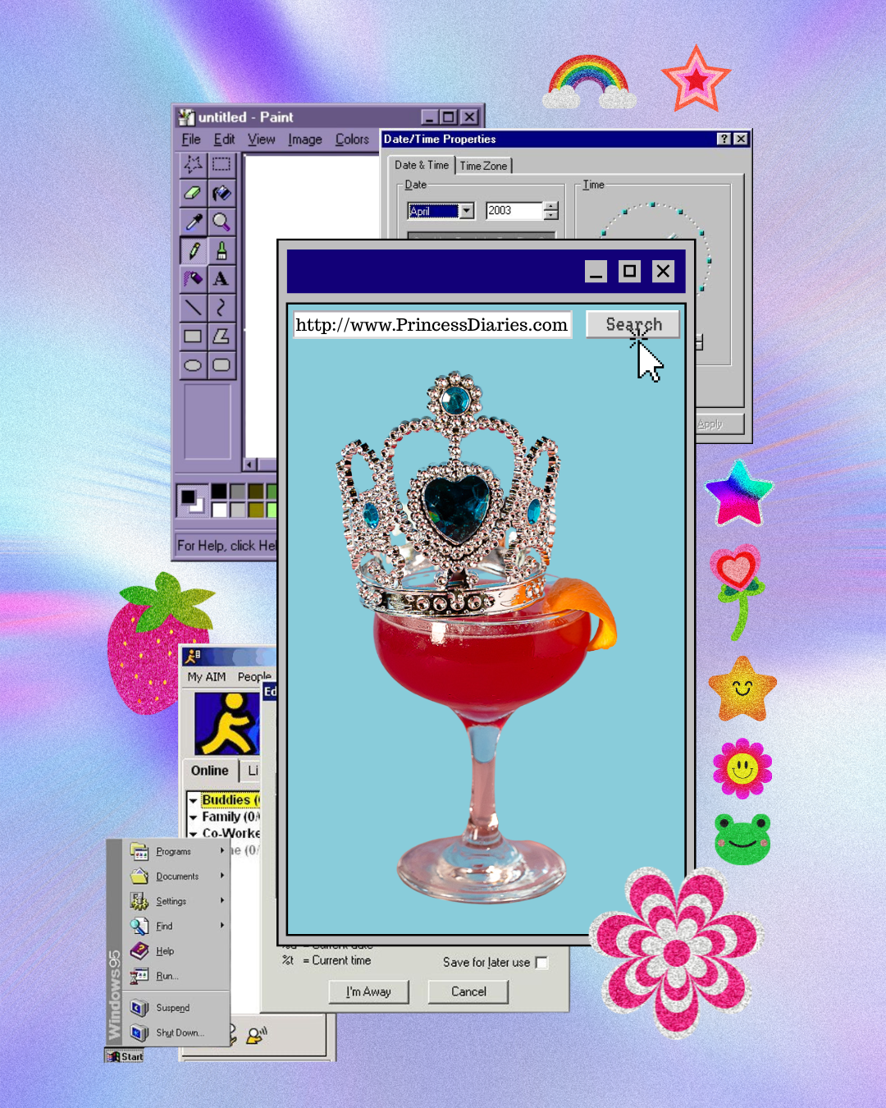Select the straight Line tool in Paint

click(x=193, y=308)
